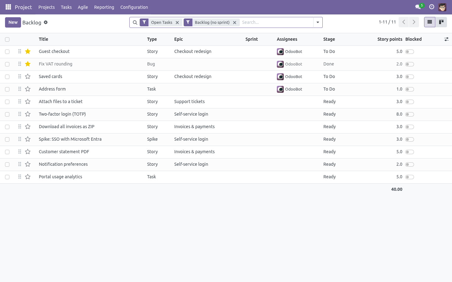The image size is (452, 282).
Task: Click Spike: SSO with Microsoft Entra title
Action: coord(70,139)
